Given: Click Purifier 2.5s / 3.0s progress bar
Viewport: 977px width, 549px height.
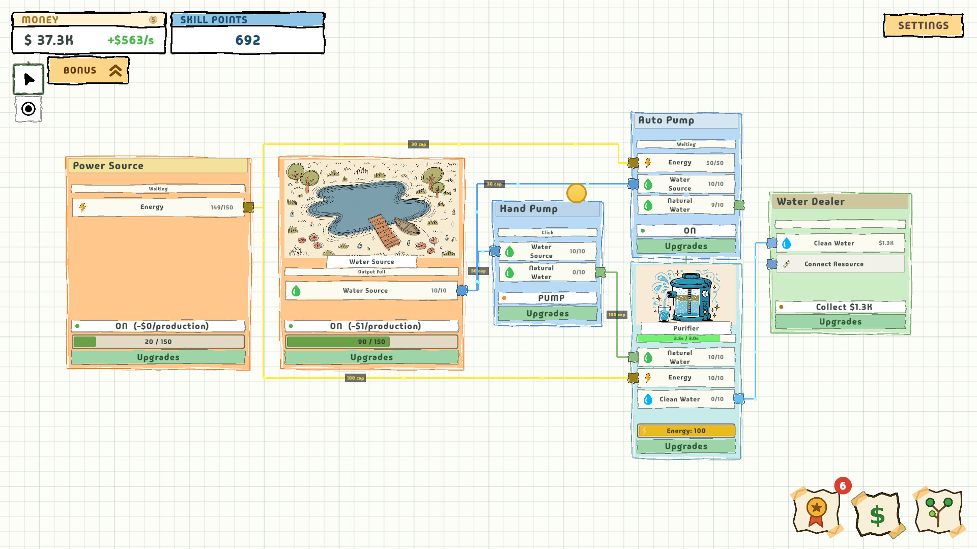Looking at the screenshot, I should pos(686,339).
